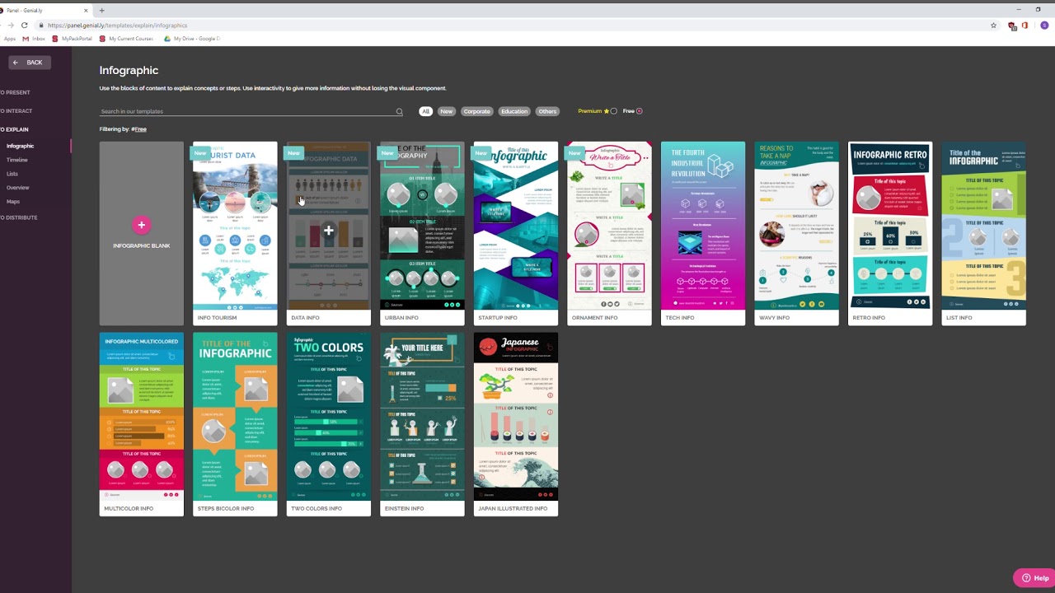Image resolution: width=1055 pixels, height=593 pixels.
Task: Open the purple profile avatar in Chrome
Action: click(x=1044, y=26)
